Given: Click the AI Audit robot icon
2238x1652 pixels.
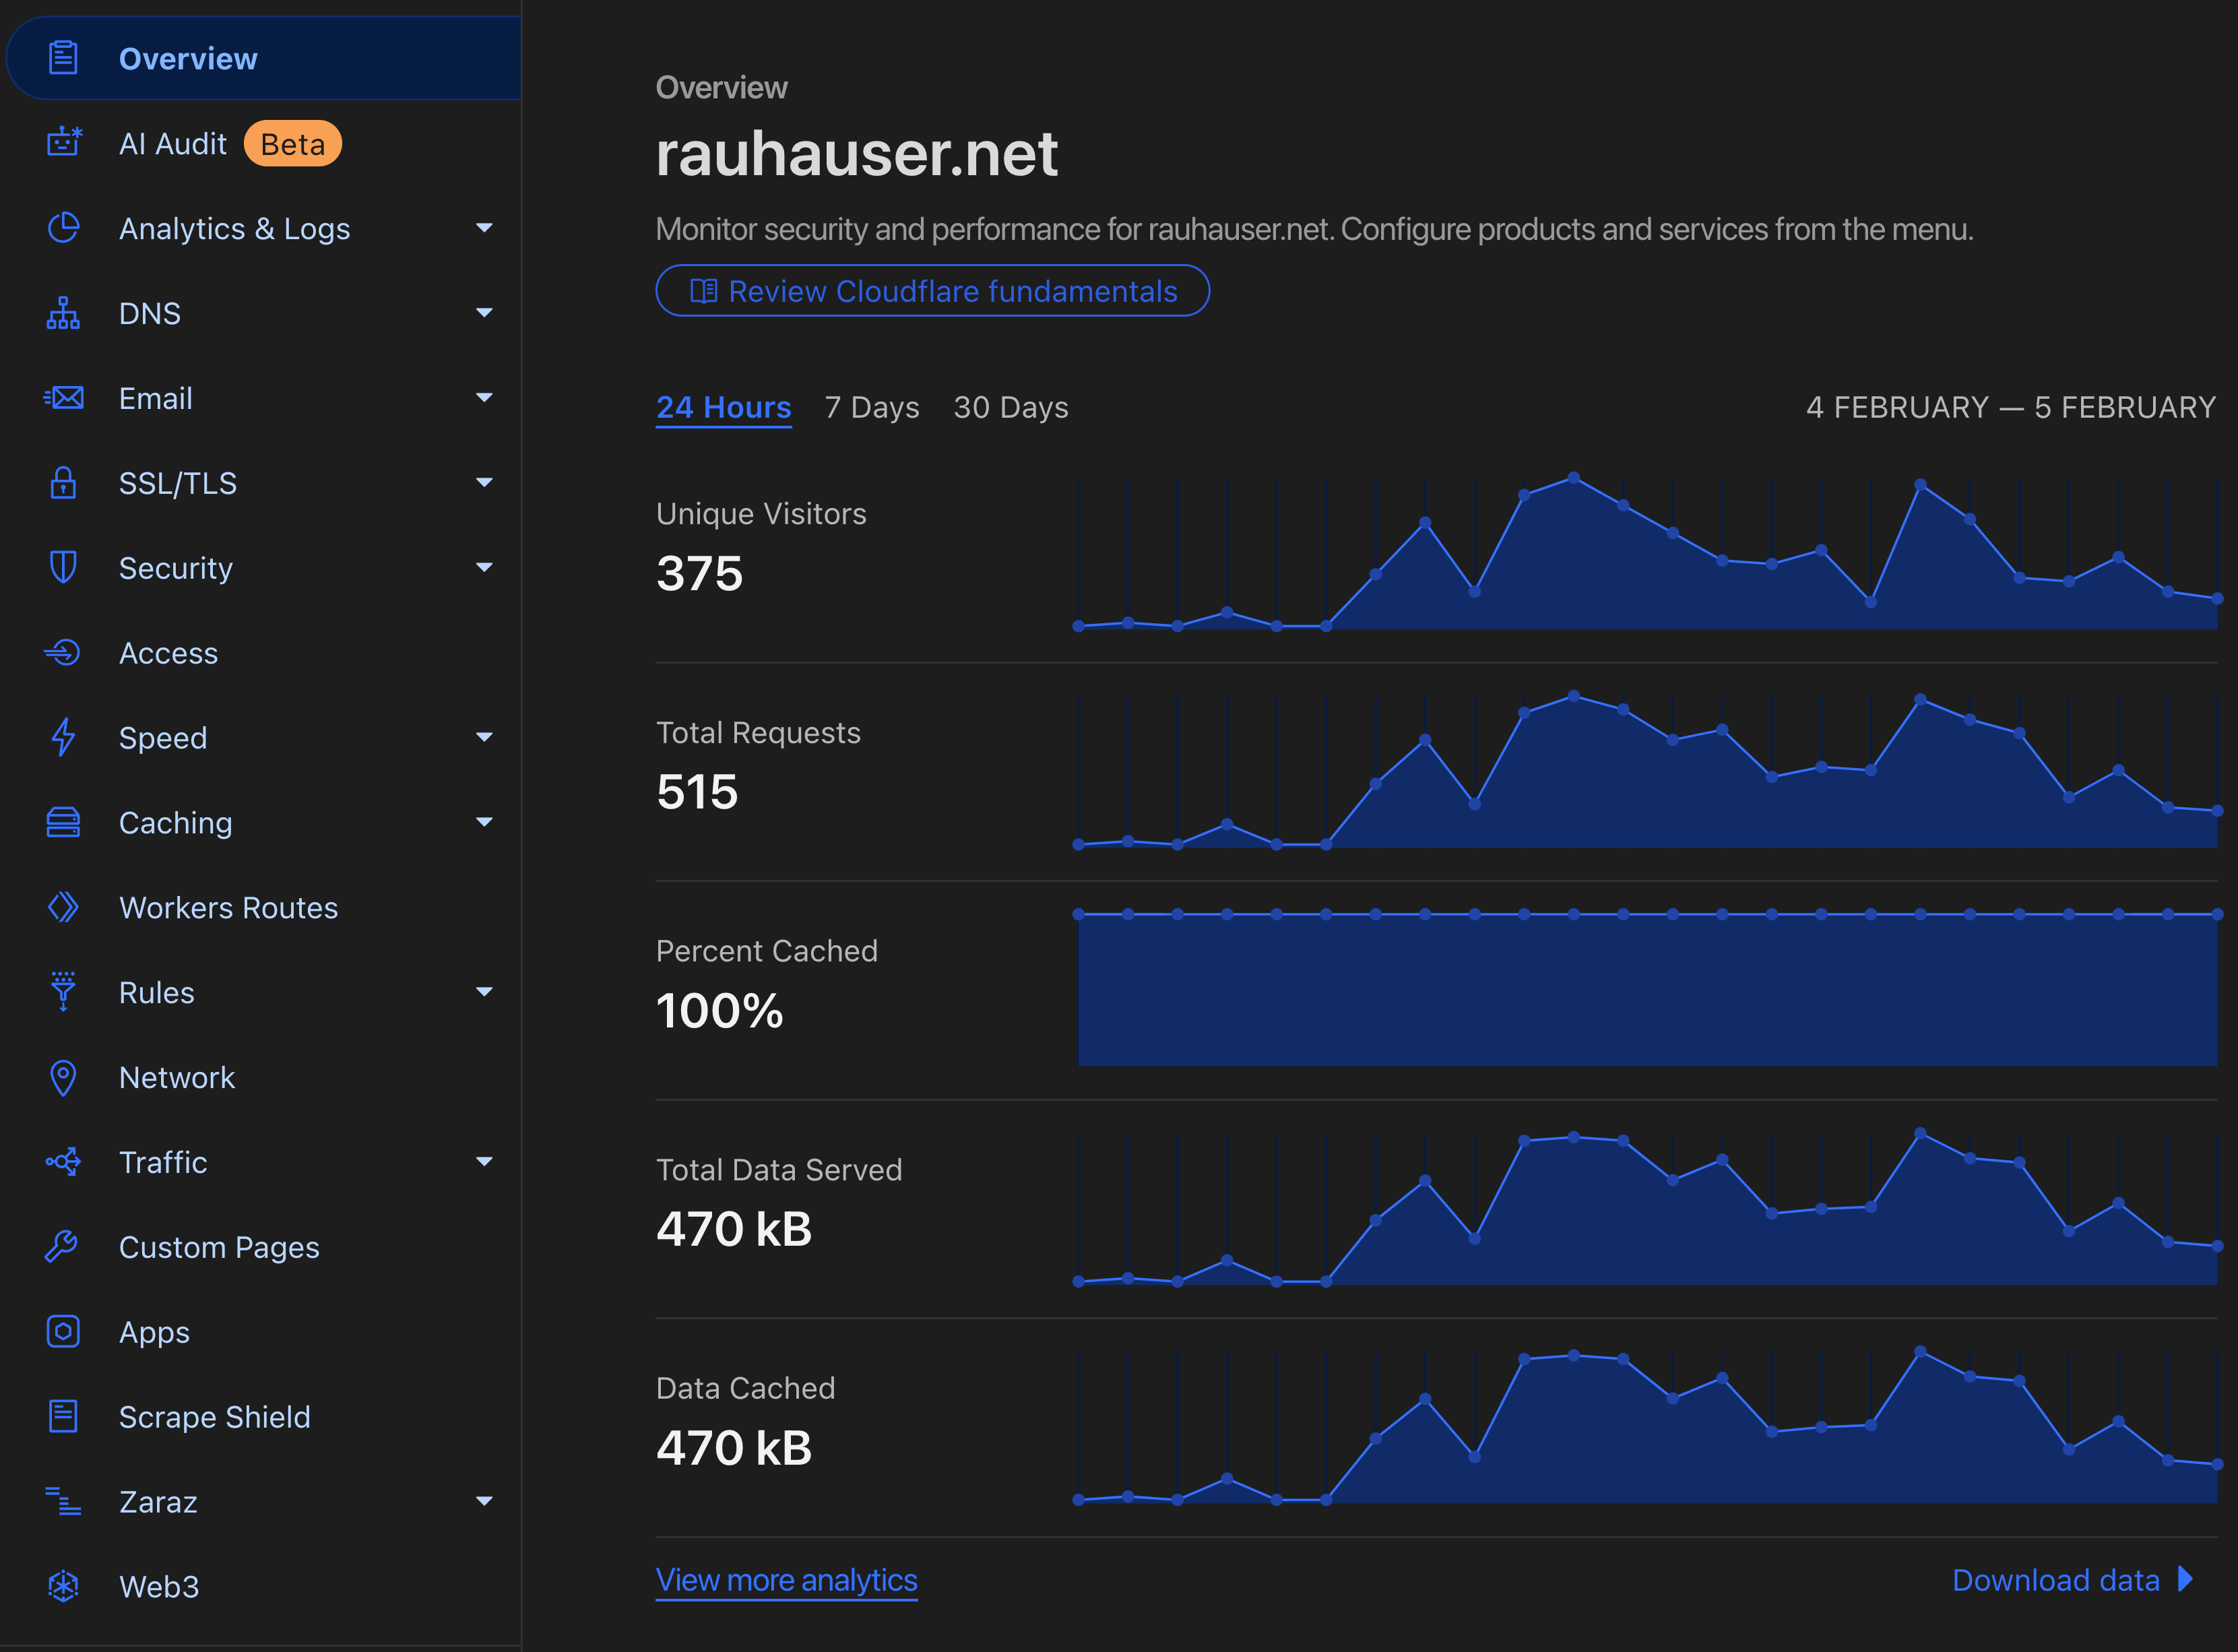Looking at the screenshot, I should 63,143.
